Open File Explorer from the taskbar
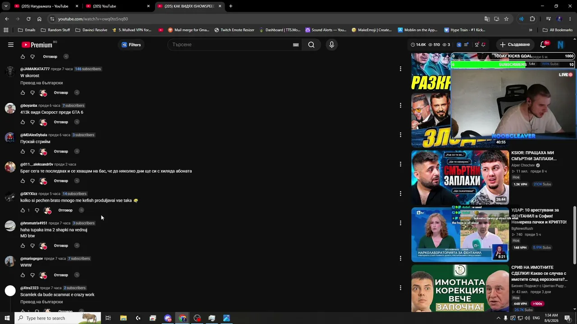This screenshot has width=577, height=324. pyautogui.click(x=123, y=318)
